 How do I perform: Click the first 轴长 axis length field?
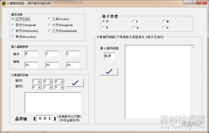[x=31, y=54]
